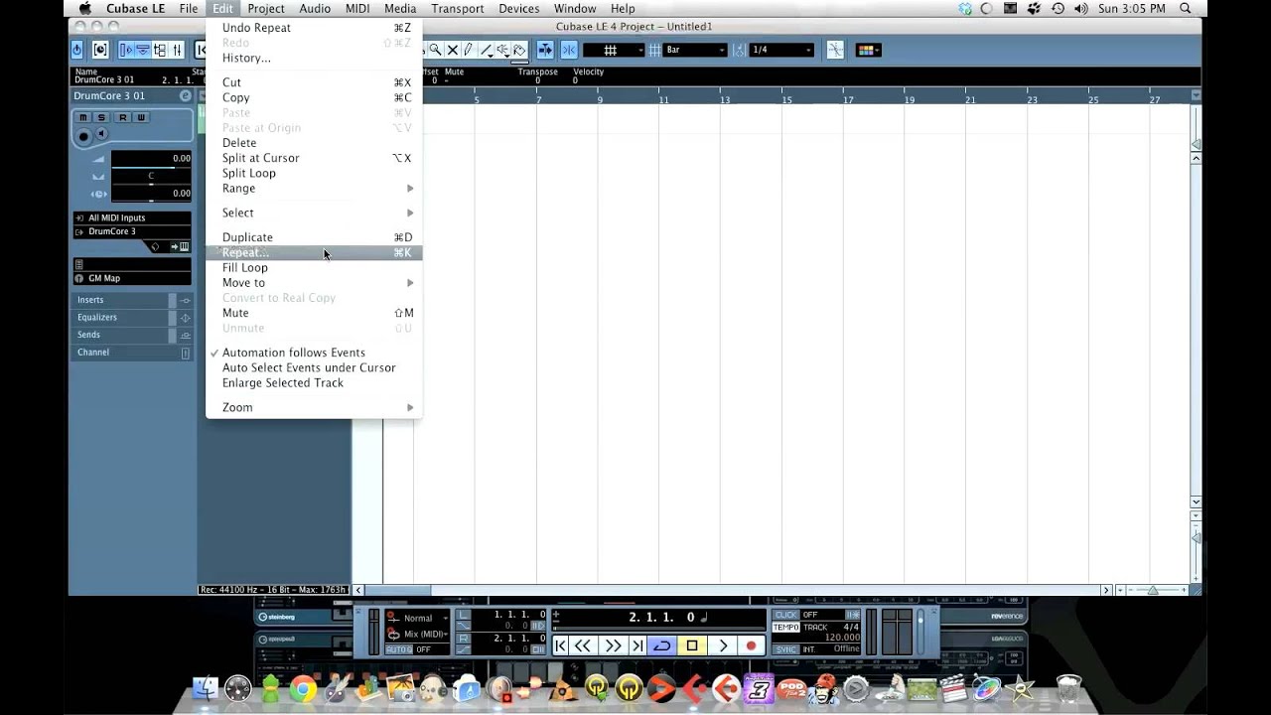This screenshot has height=715, width=1271.
Task: Select the Mute (X) tool
Action: [453, 50]
